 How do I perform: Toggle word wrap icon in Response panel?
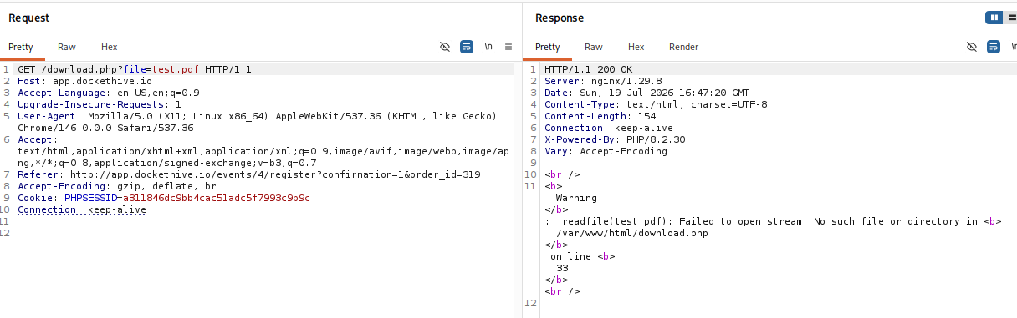point(994,47)
